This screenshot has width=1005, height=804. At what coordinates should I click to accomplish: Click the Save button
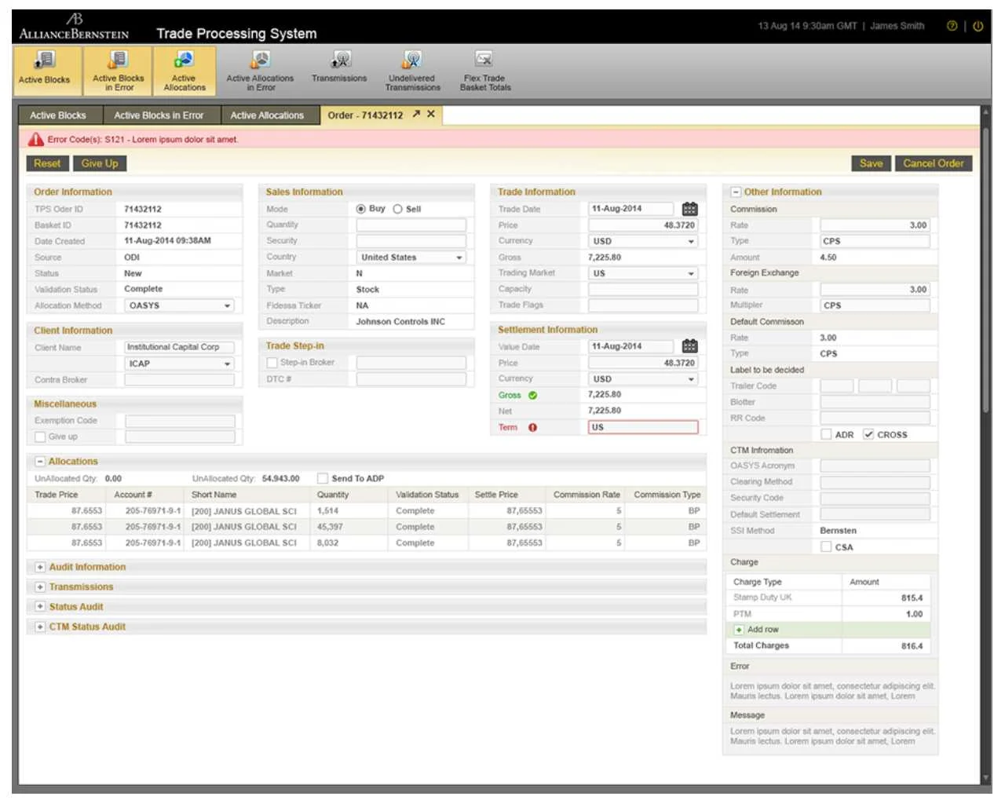[x=871, y=163]
